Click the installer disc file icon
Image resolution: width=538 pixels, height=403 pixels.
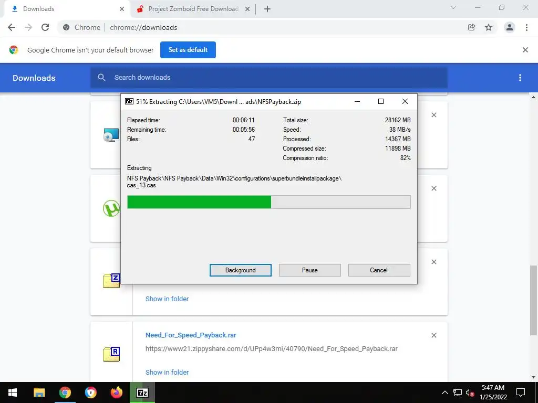[111, 135]
